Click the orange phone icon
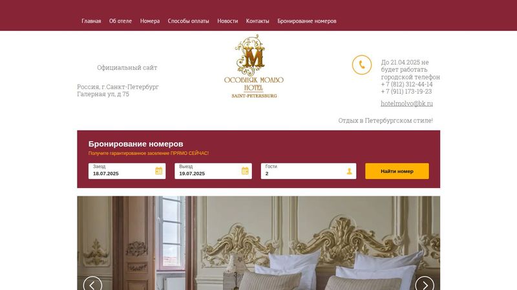The width and height of the screenshot is (517, 290). click(x=362, y=65)
